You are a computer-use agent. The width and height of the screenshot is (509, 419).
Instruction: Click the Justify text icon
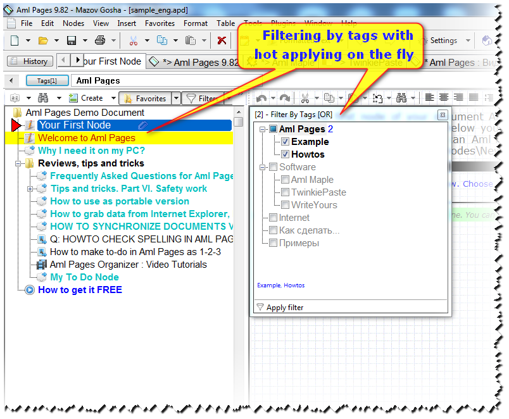point(474,97)
